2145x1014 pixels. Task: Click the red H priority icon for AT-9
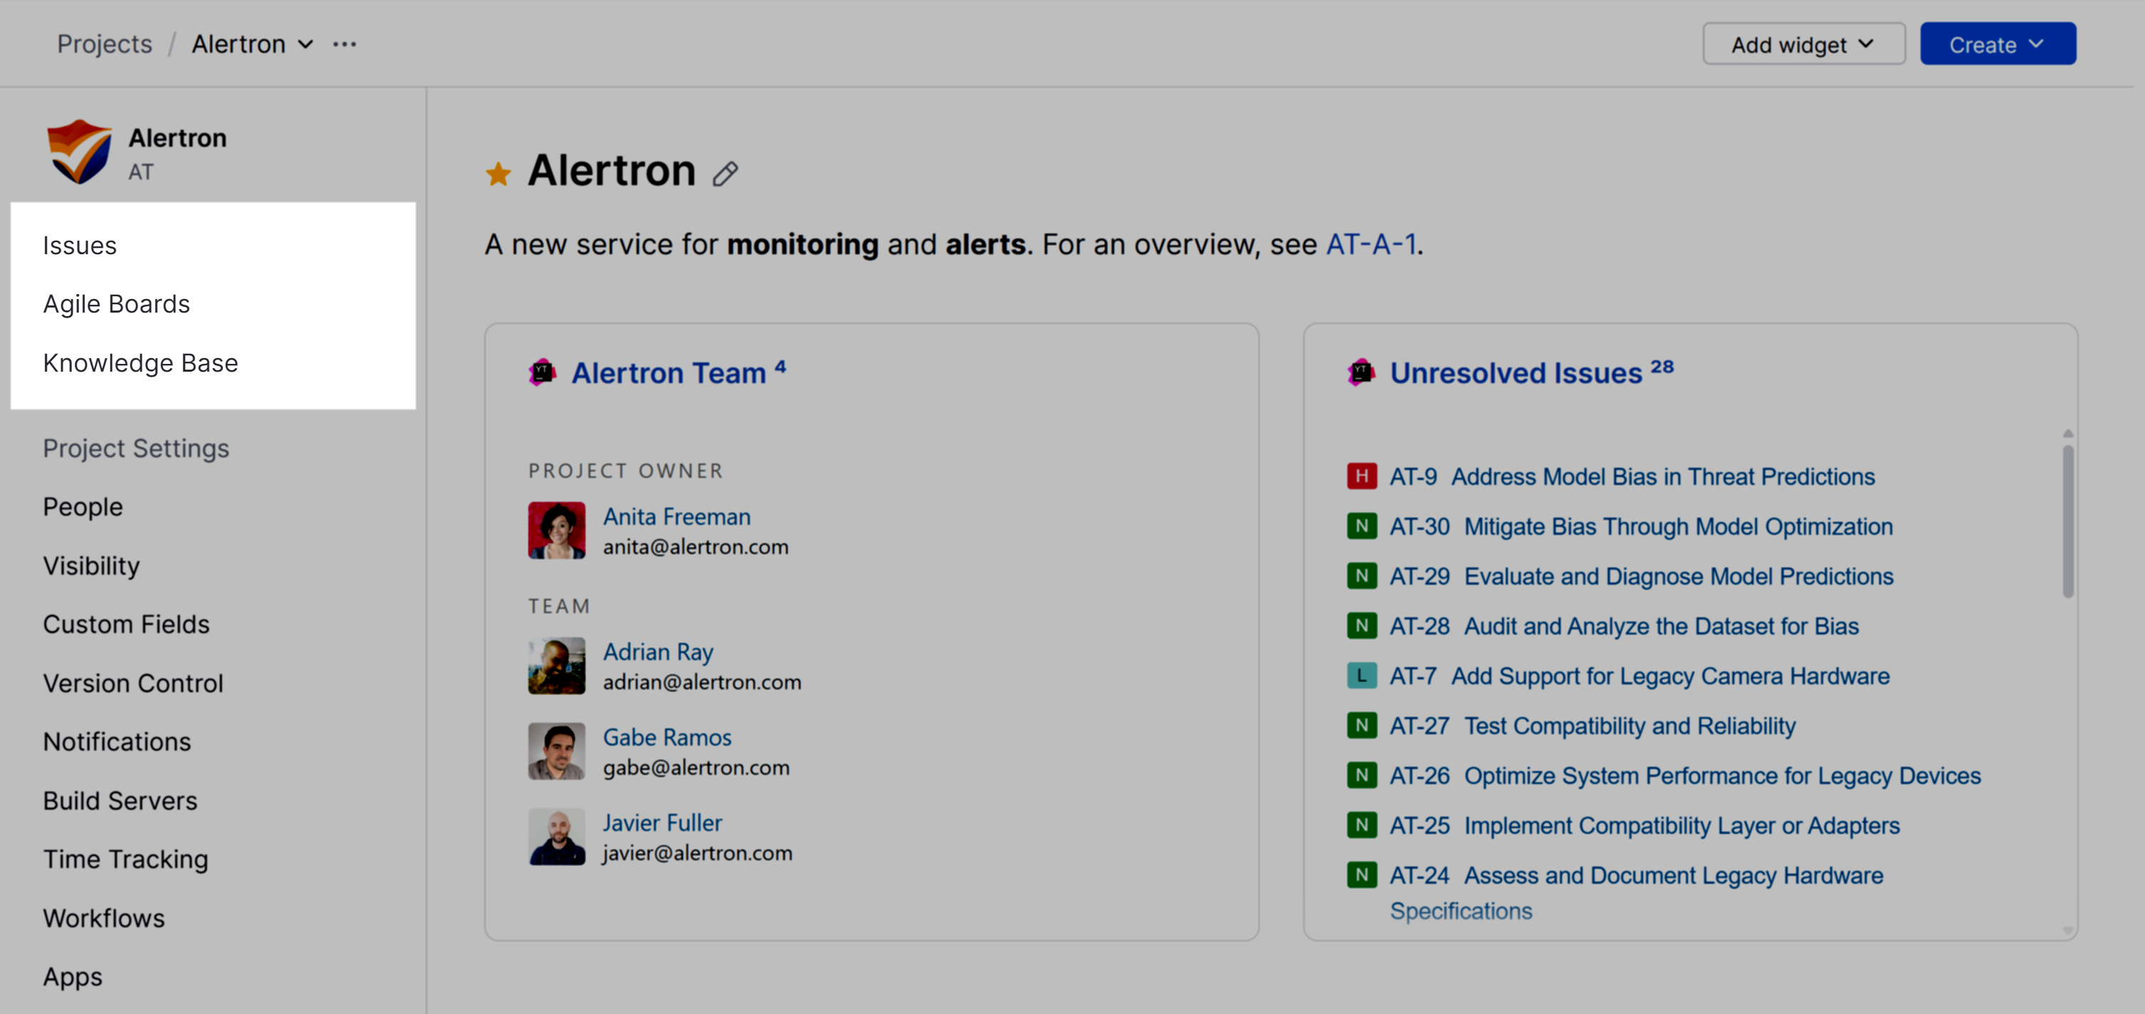(x=1362, y=476)
